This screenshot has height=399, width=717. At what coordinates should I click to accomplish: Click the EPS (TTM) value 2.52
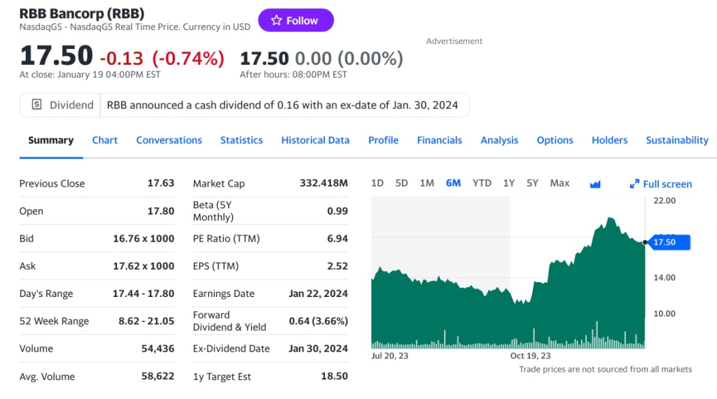(337, 266)
